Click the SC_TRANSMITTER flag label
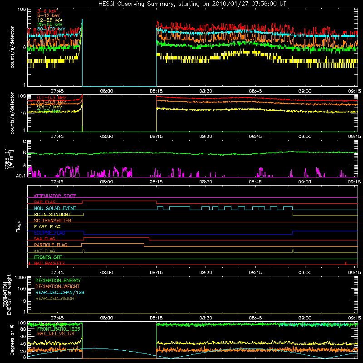 pyautogui.click(x=53, y=221)
